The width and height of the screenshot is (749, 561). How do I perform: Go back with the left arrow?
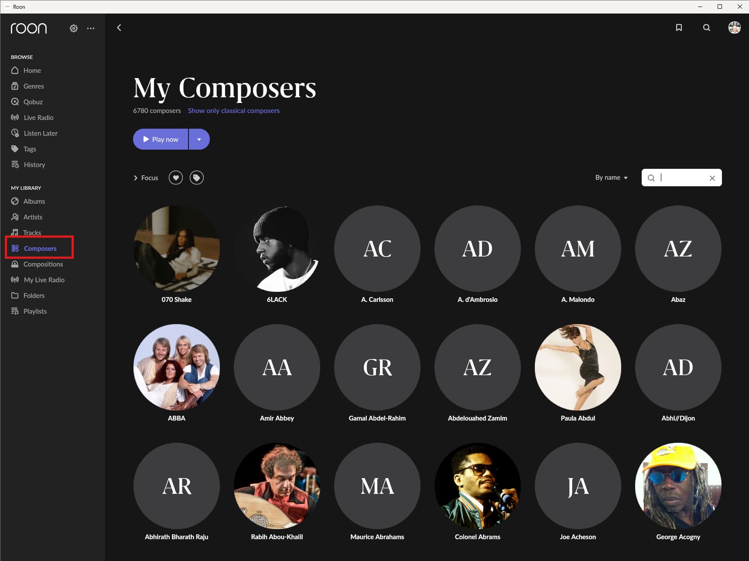pyautogui.click(x=119, y=28)
